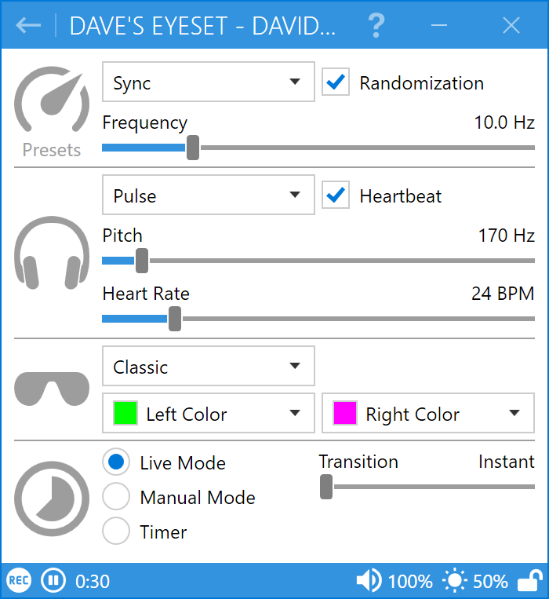The image size is (549, 599).
Task: Select the Manual Mode radio button
Action: (116, 497)
